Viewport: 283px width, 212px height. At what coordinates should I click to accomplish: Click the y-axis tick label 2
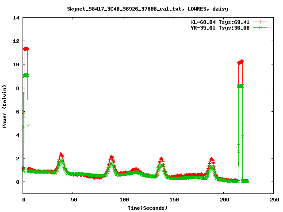point(18,159)
